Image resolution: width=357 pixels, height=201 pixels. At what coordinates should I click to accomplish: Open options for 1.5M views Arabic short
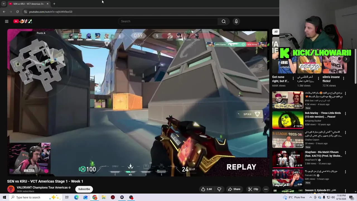click(318, 78)
